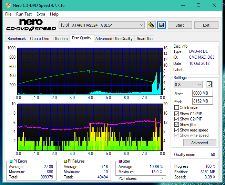This screenshot has height=185, width=225.
Task: Click the cyan PI Errors legend swatch
Action: 11,161
